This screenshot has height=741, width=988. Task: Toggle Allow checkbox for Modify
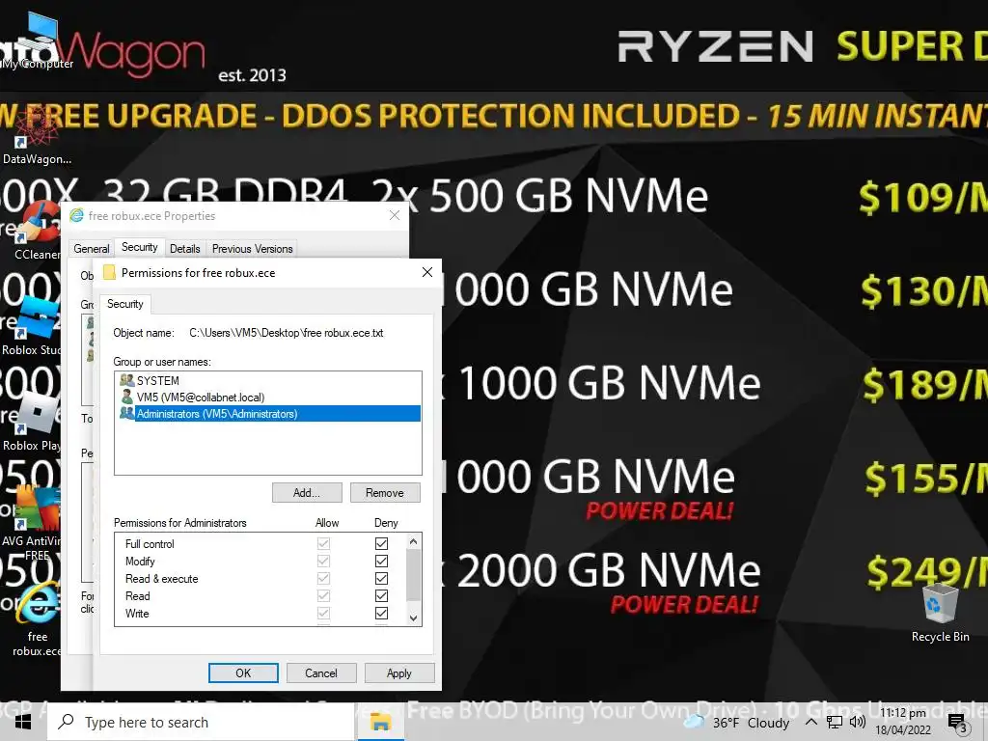pyautogui.click(x=324, y=561)
